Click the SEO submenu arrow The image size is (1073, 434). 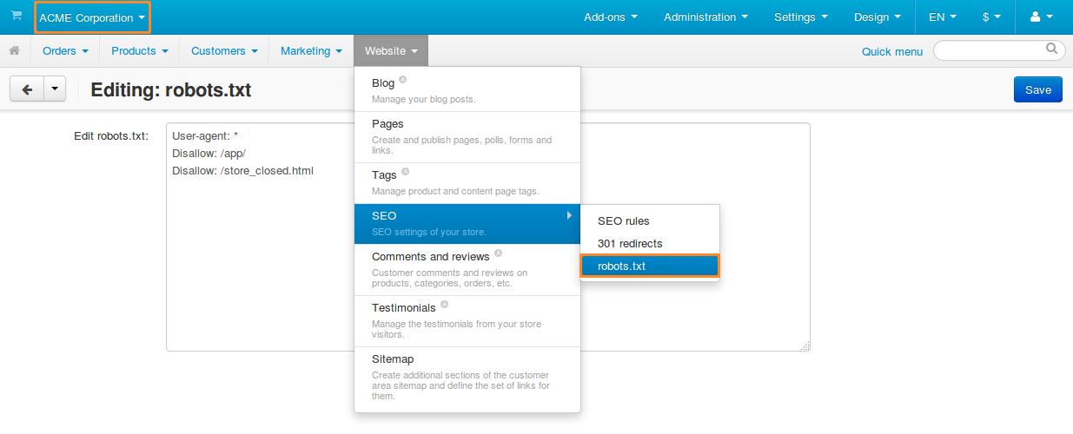[x=569, y=215]
